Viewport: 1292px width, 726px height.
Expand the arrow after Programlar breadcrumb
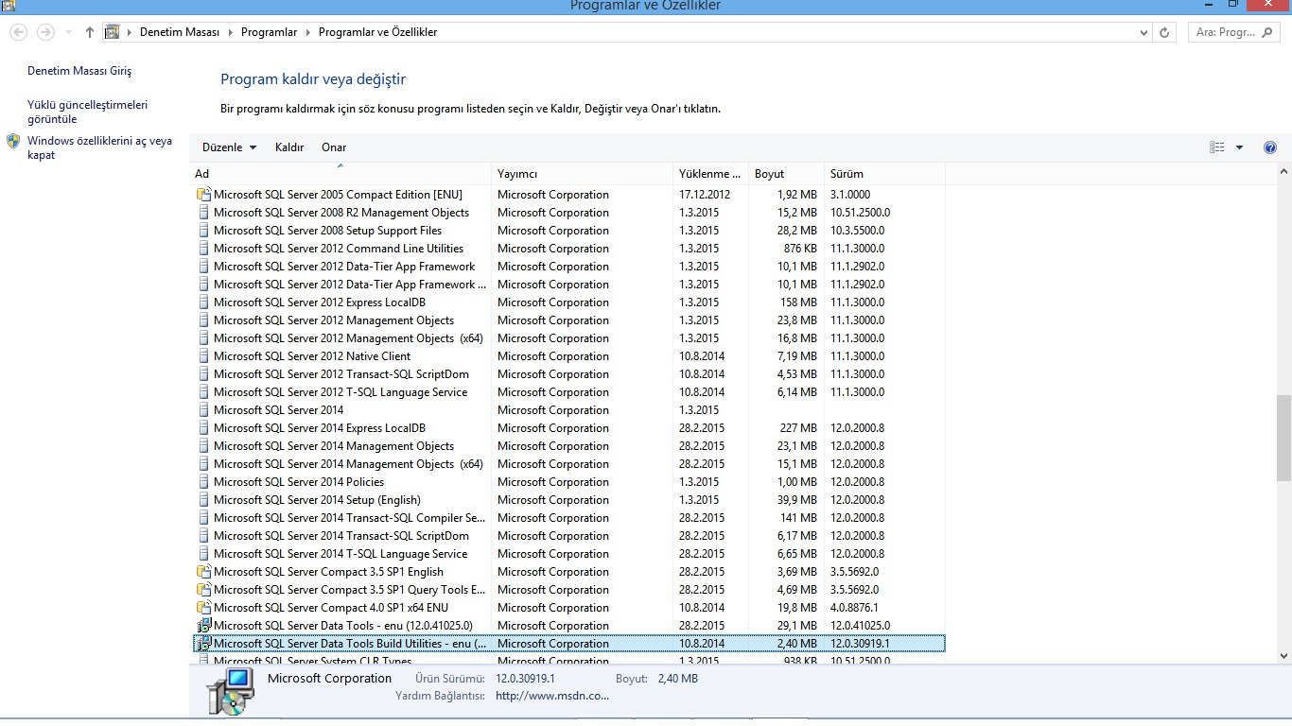pos(307,32)
